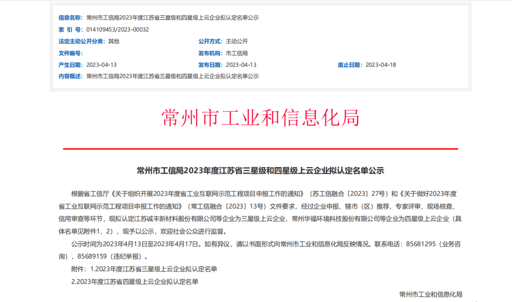Click the sentence starting 公示时间为2023年4月13日
Viewport: 512px width, 302px height.
pyautogui.click(x=260, y=250)
